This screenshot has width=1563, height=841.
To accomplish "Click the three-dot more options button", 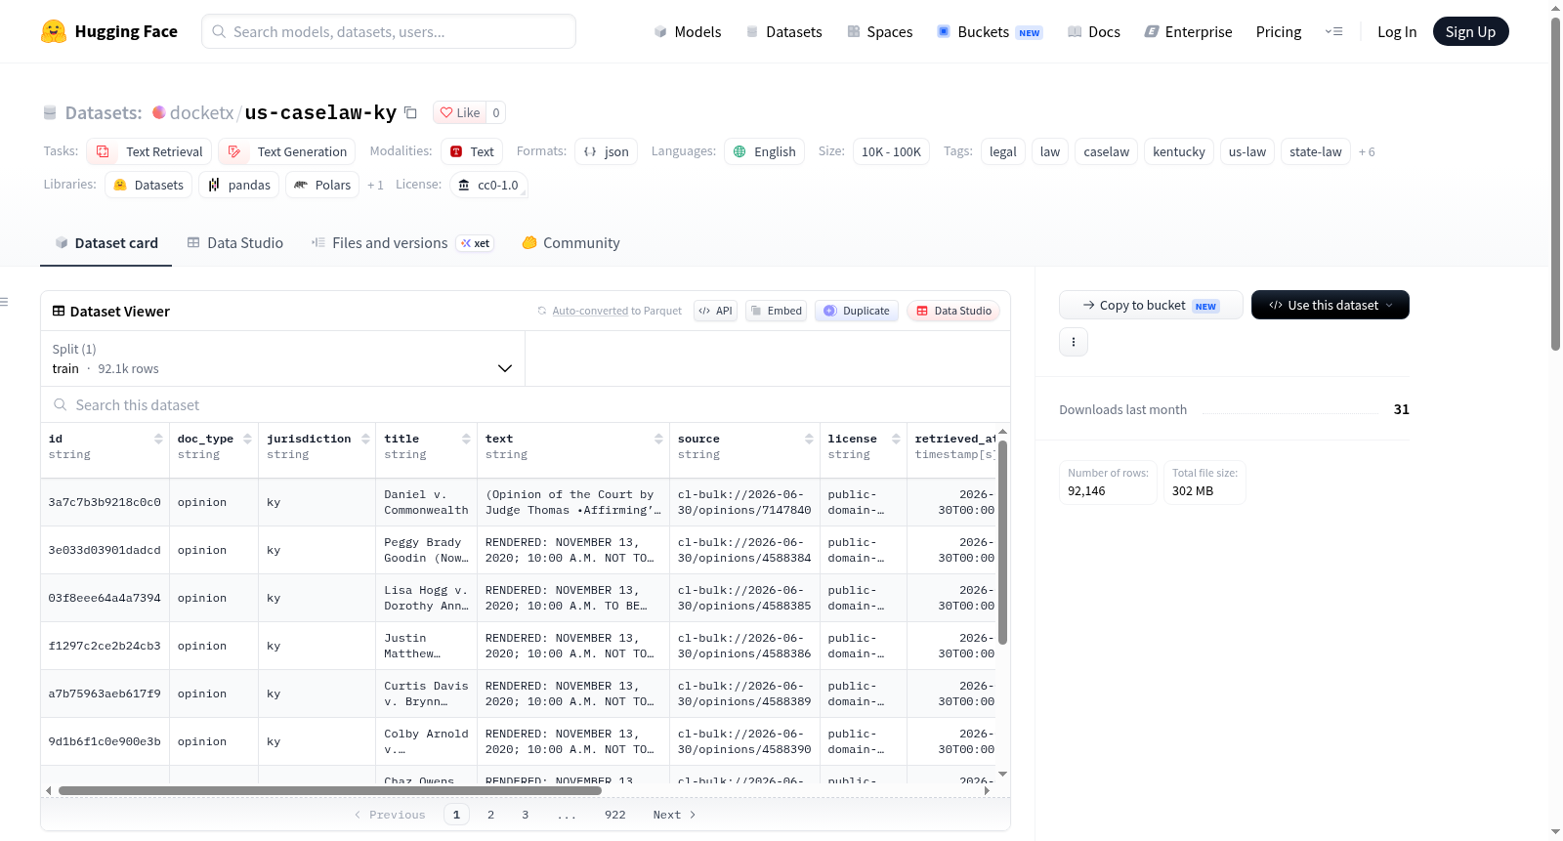I will pos(1074,342).
